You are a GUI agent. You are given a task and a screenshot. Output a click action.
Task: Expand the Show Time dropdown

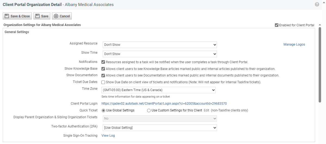pyautogui.click(x=160, y=54)
